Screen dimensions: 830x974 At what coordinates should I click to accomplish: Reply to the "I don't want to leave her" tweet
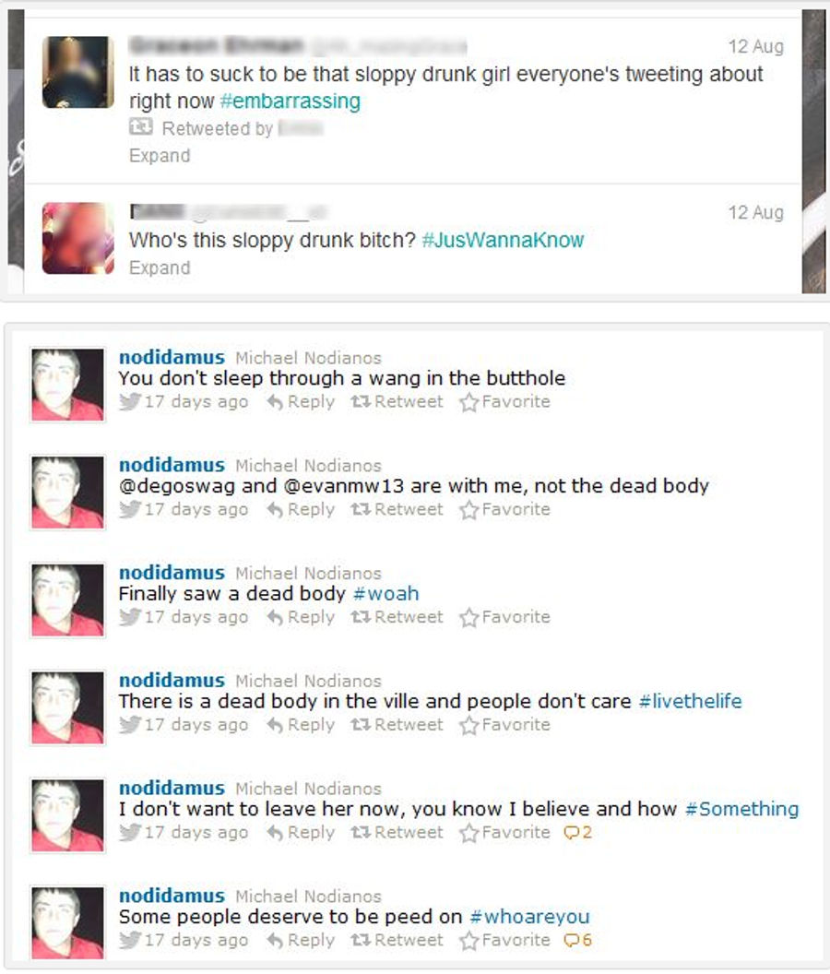pos(301,832)
